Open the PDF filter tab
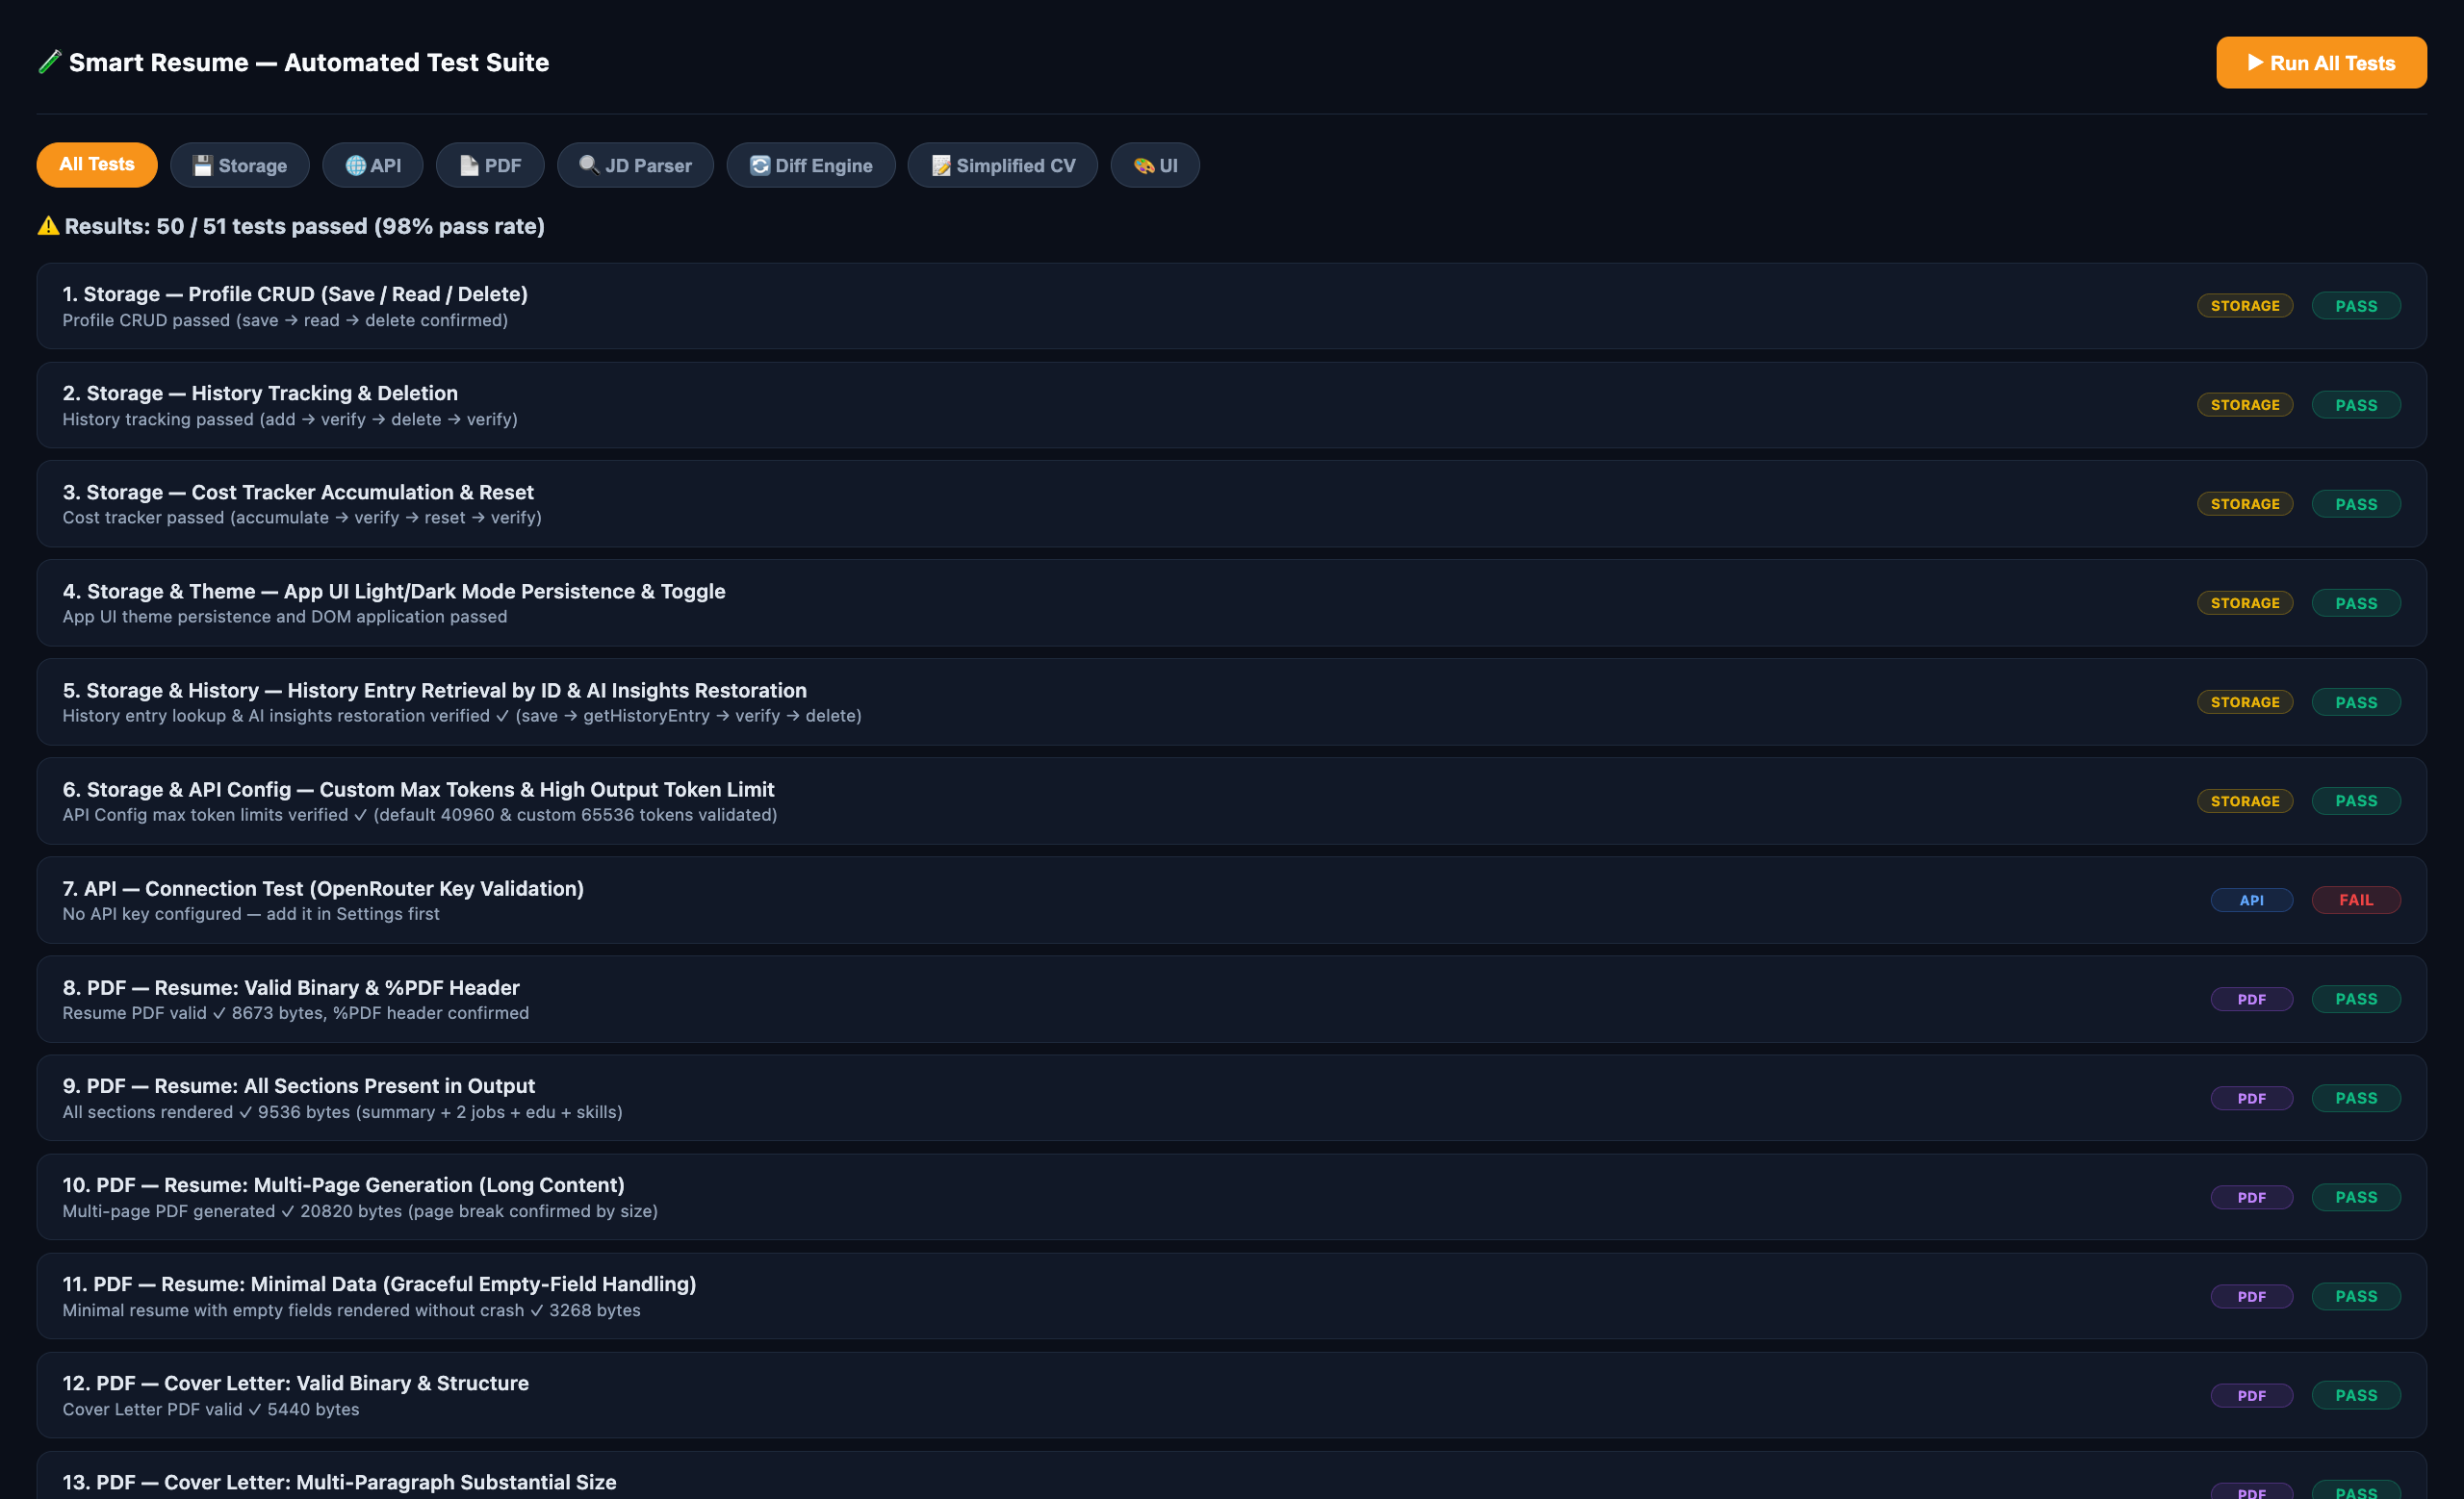 490,165
